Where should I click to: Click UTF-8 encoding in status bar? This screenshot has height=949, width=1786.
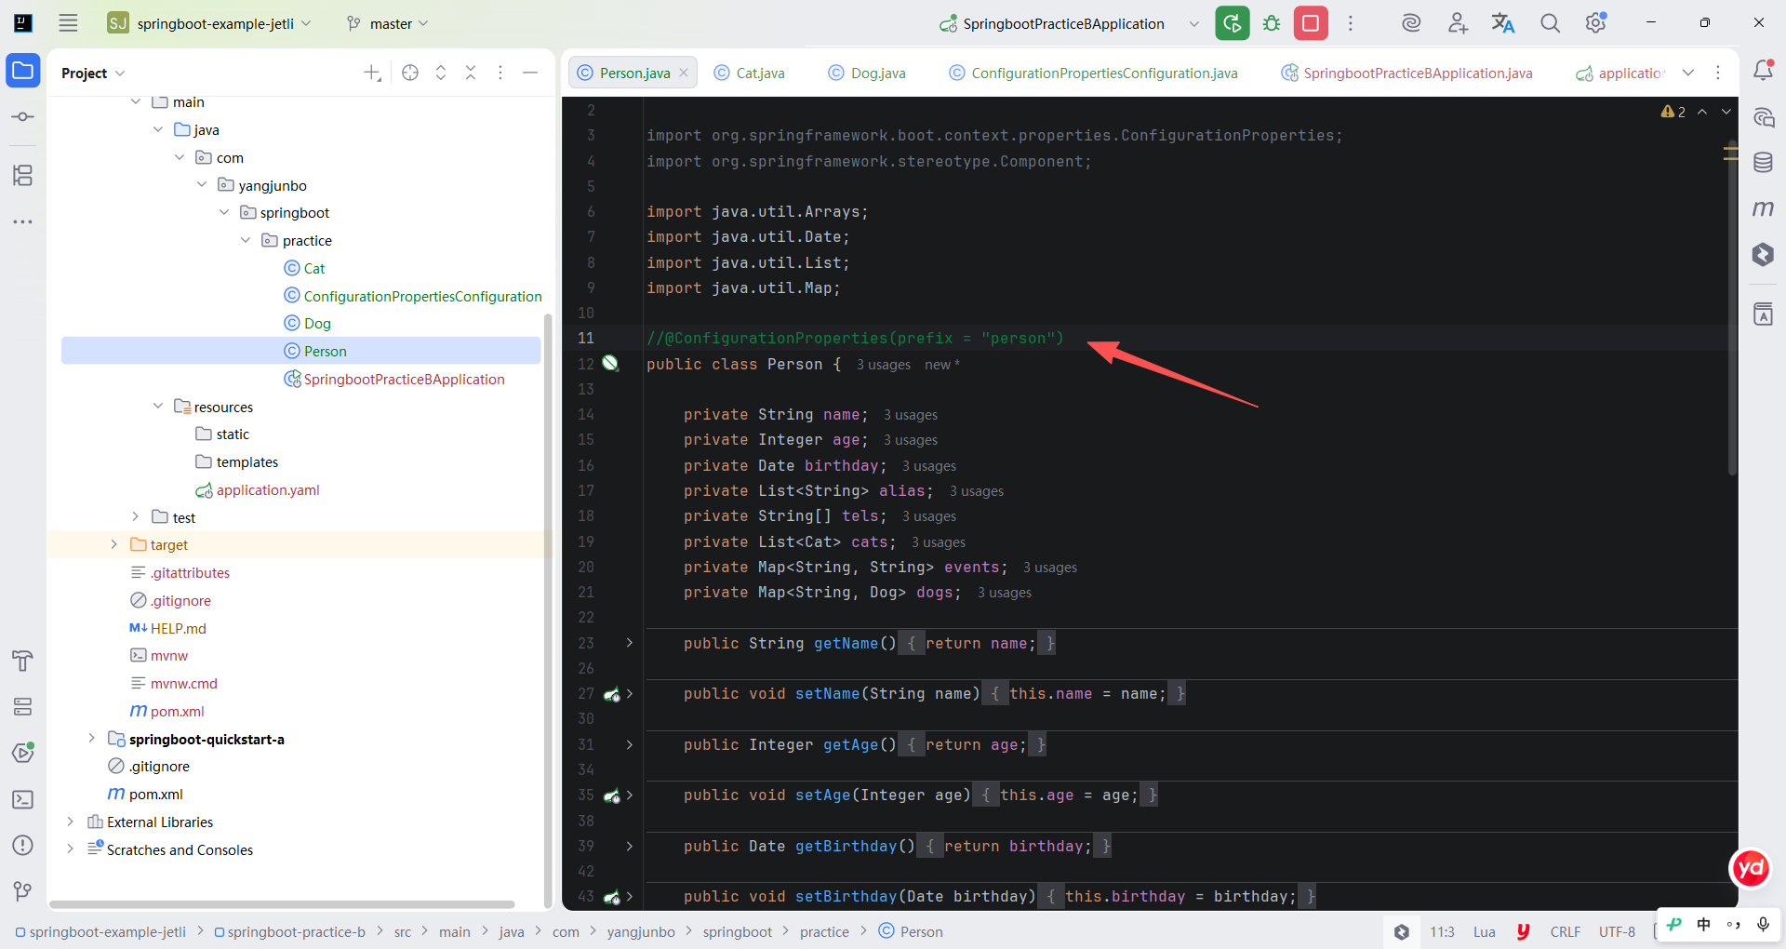click(1617, 931)
